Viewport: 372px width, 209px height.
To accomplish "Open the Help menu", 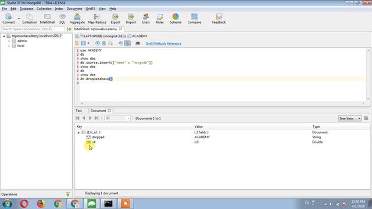I will [x=113, y=9].
